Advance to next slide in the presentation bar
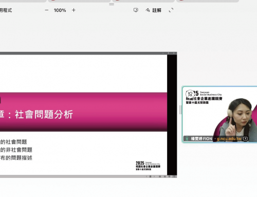The image size is (257, 197). tap(154, 176)
